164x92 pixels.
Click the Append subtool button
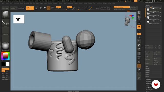coord(157,58)
